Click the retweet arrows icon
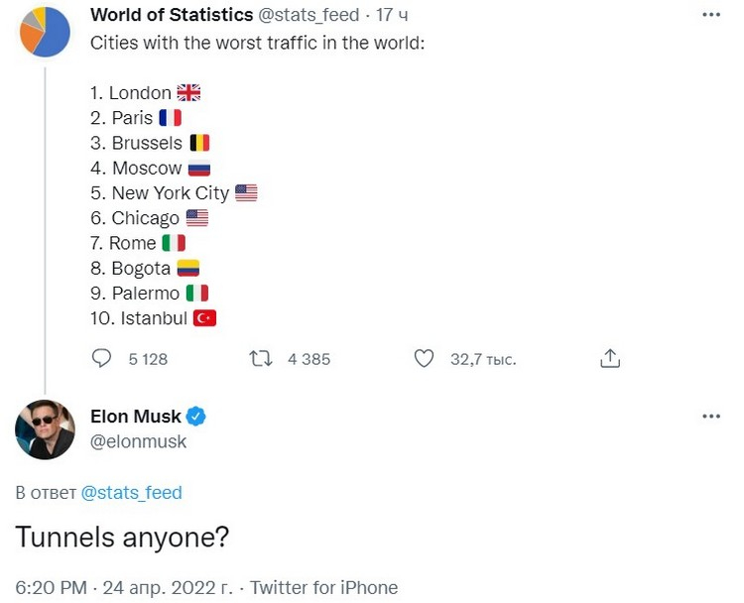Screen dimensions: 744x603 click(260, 358)
